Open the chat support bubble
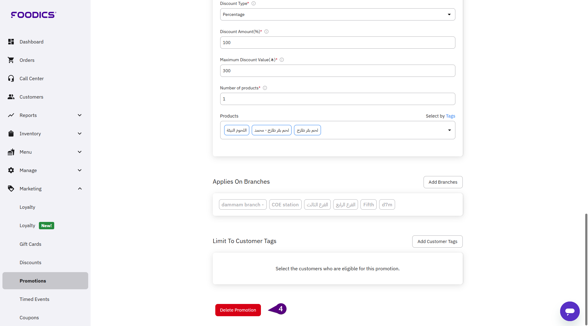This screenshot has width=588, height=326. point(570,311)
